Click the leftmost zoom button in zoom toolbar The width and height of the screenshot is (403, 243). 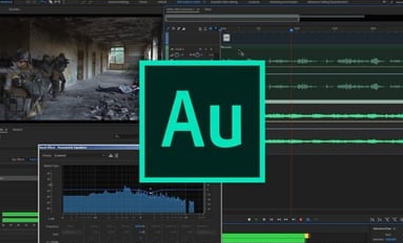pos(372,219)
